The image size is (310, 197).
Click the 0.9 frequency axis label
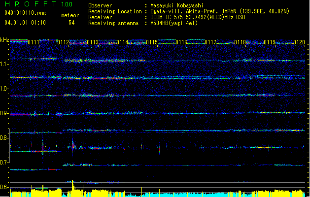coord(4,113)
